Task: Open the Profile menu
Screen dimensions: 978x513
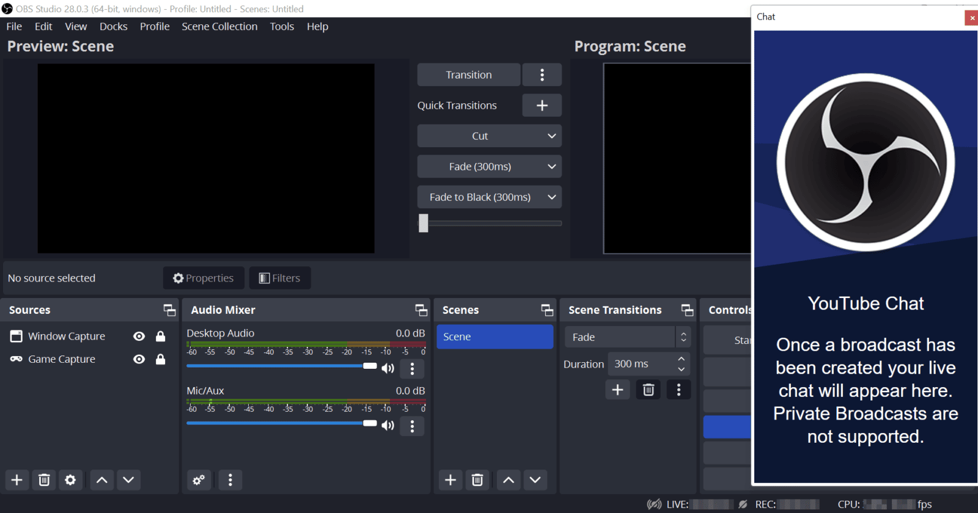Action: [155, 26]
